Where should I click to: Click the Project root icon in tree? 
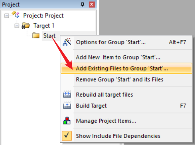[16, 14]
